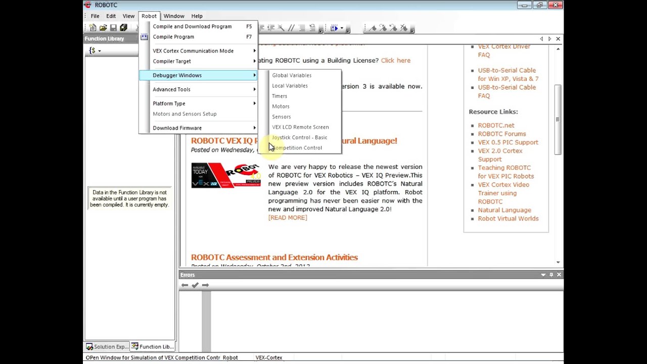Image resolution: width=647 pixels, height=364 pixels.
Task: Click the Open File folder icon
Action: pos(103,28)
